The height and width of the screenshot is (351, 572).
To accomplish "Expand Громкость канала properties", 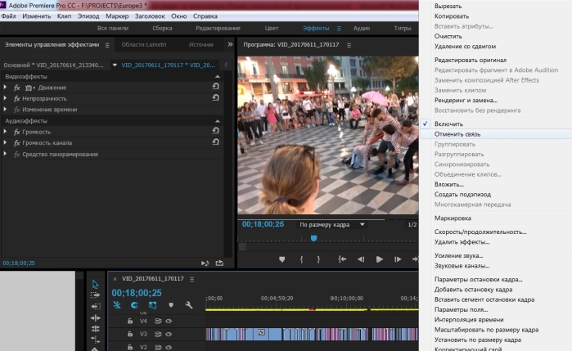I will (x=5, y=142).
